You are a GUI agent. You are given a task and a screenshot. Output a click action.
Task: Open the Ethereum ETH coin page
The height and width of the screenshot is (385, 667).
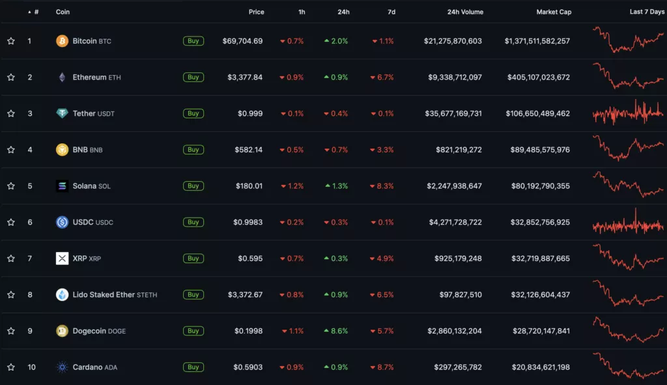96,77
